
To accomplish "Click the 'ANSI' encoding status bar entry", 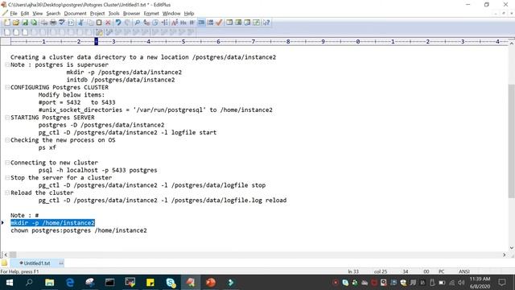I will point(464,271).
